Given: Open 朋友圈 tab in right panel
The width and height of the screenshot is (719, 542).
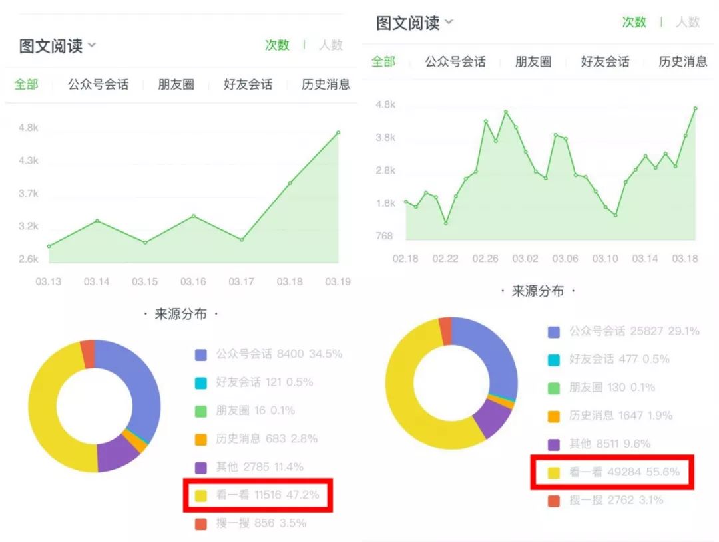Looking at the screenshot, I should click(x=533, y=61).
